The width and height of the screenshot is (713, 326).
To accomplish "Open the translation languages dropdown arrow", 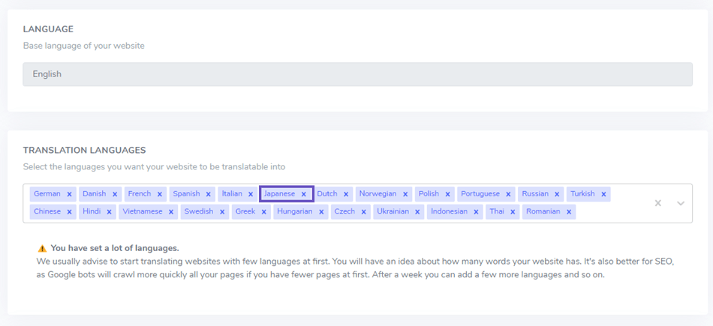I will point(680,203).
